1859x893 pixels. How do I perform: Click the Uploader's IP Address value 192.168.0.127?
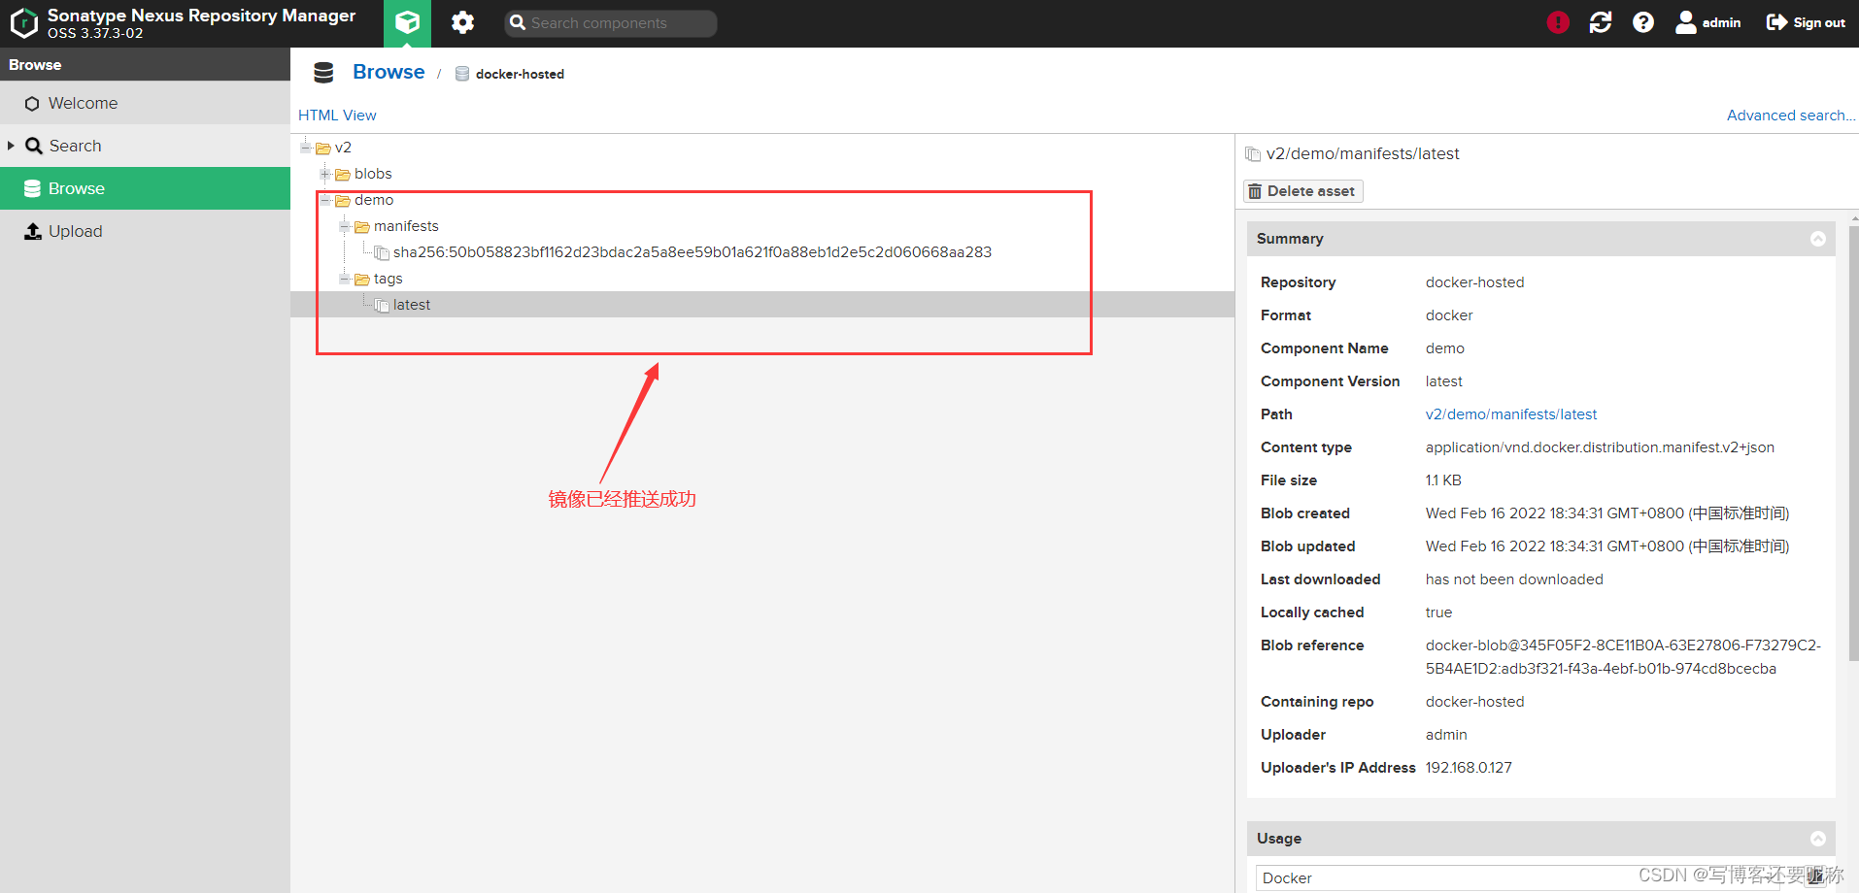point(1469,768)
